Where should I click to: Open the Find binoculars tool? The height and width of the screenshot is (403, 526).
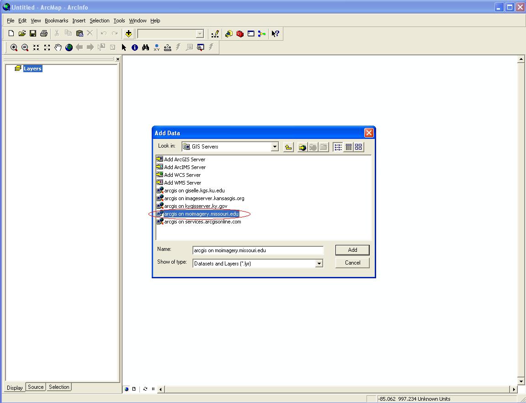[x=146, y=48]
